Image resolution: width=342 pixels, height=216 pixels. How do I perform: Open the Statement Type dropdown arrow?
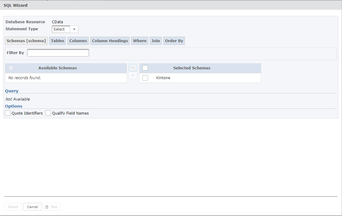74,29
